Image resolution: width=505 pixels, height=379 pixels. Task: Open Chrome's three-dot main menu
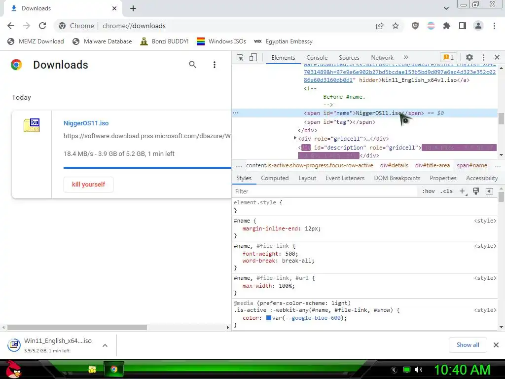coord(494,26)
